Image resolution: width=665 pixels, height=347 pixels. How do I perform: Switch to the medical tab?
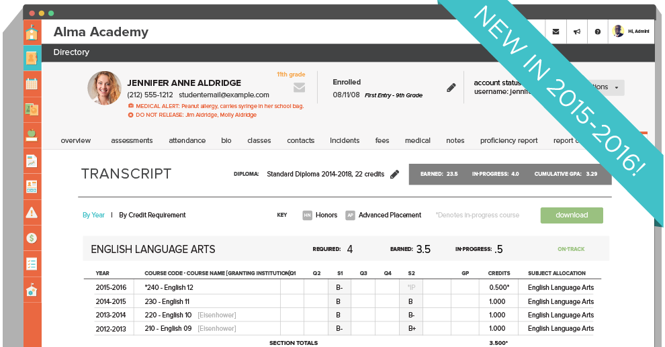coord(417,141)
